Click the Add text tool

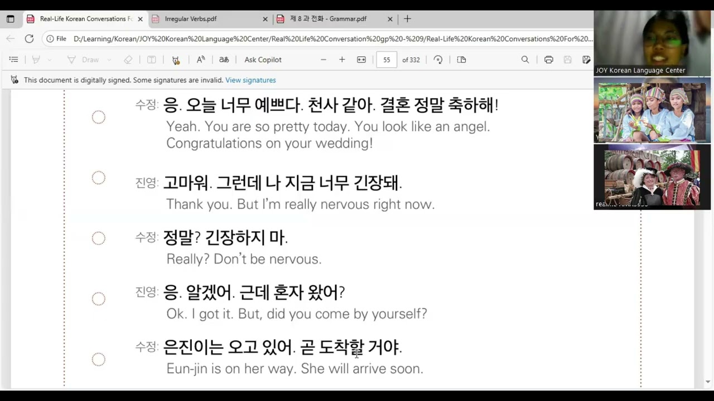click(151, 60)
